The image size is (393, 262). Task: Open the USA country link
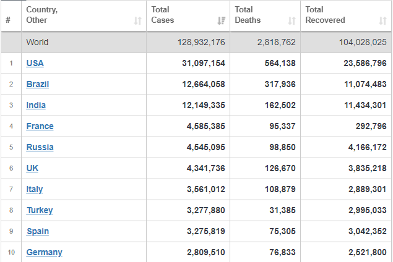point(35,63)
